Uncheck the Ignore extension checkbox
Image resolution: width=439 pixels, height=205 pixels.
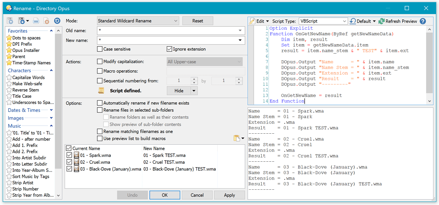[170, 49]
